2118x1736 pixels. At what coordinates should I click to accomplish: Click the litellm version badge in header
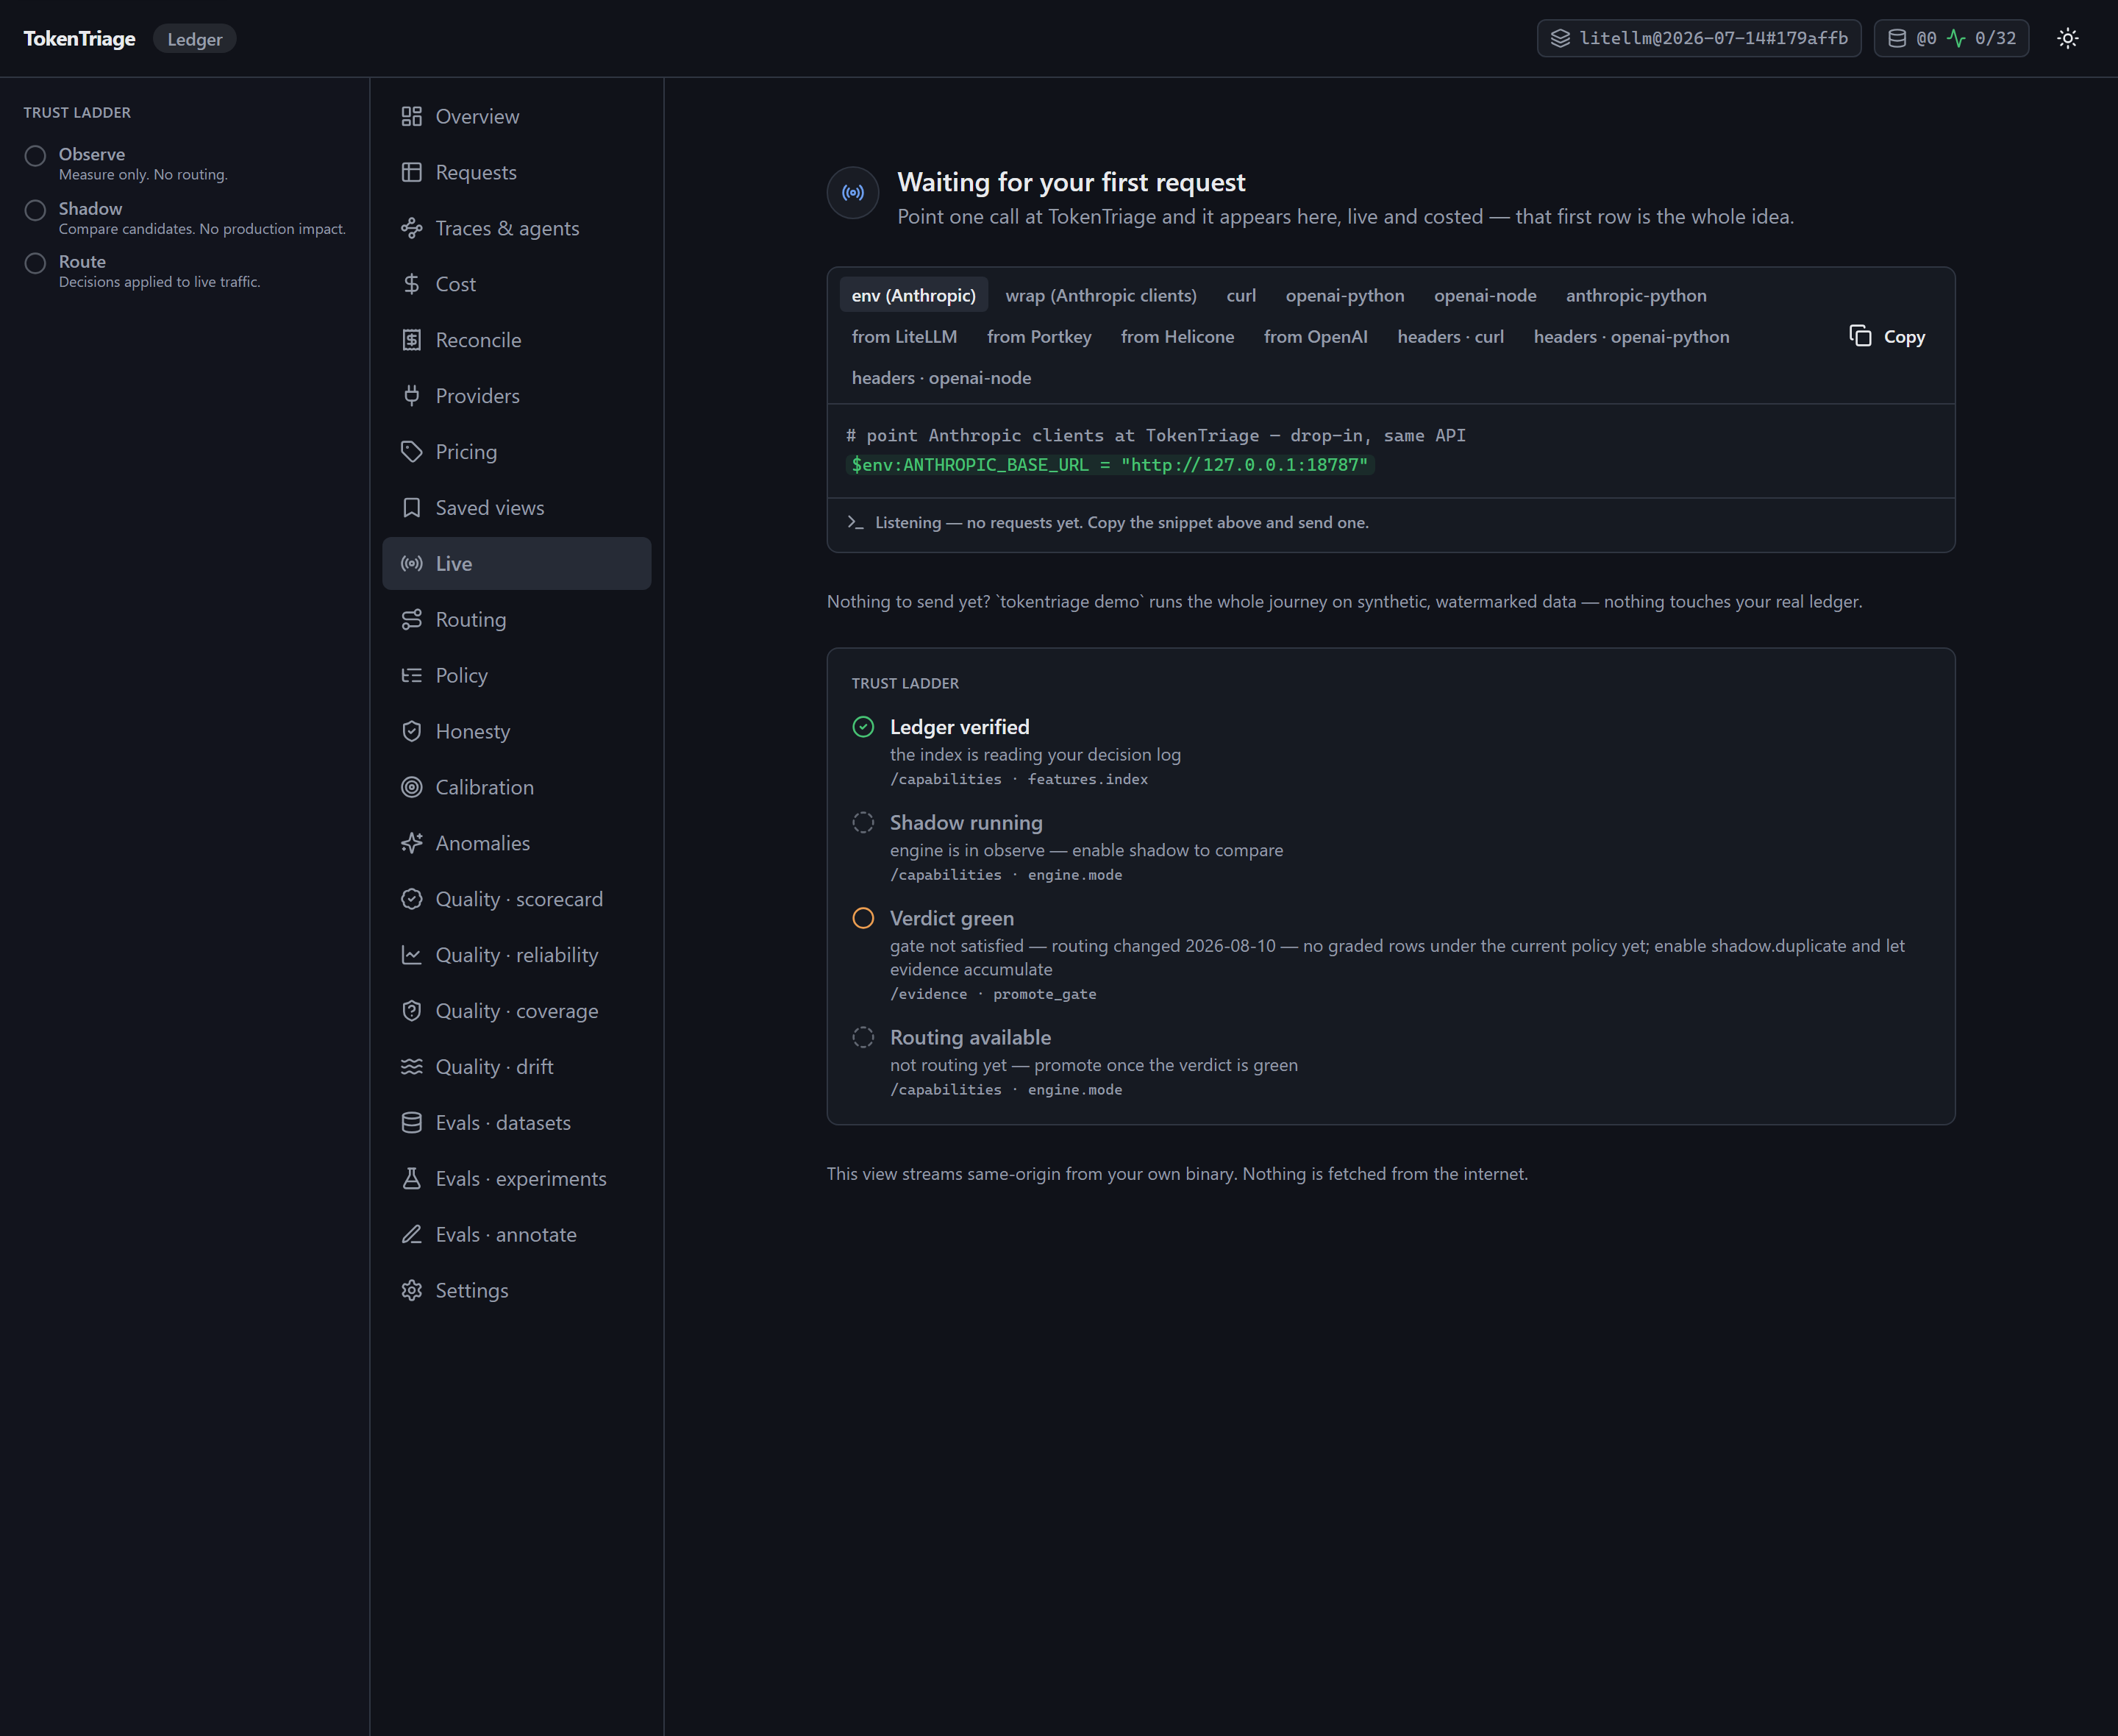1698,38
